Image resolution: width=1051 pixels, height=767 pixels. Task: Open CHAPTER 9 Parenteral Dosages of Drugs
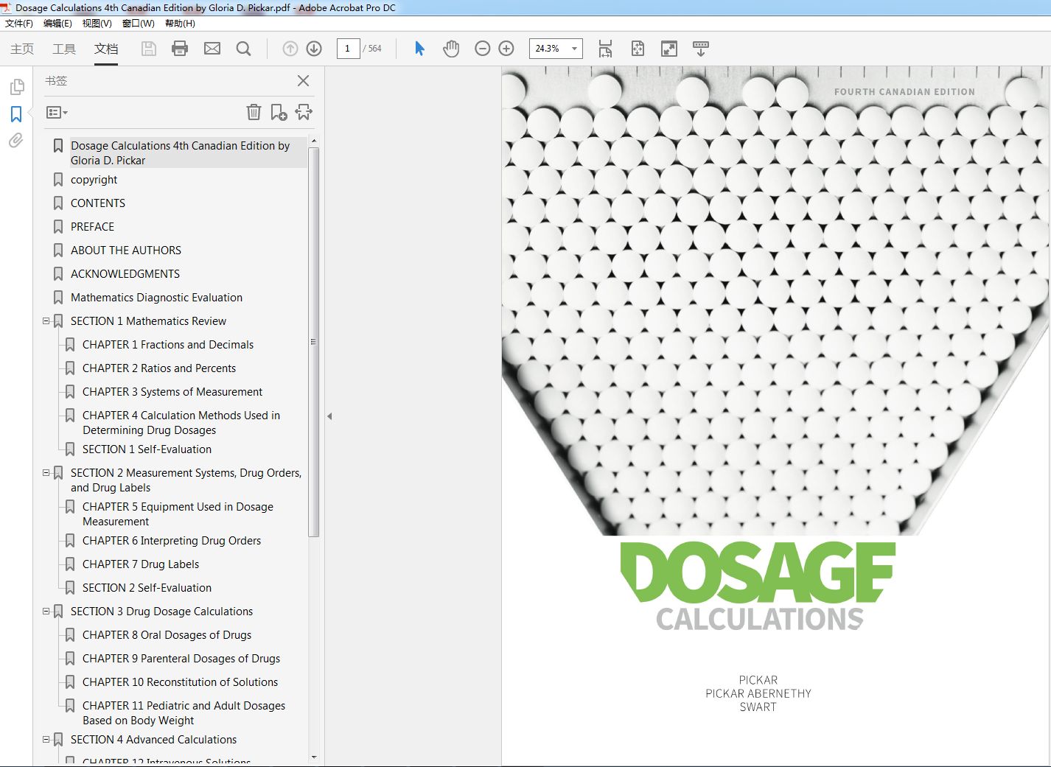pyautogui.click(x=181, y=659)
